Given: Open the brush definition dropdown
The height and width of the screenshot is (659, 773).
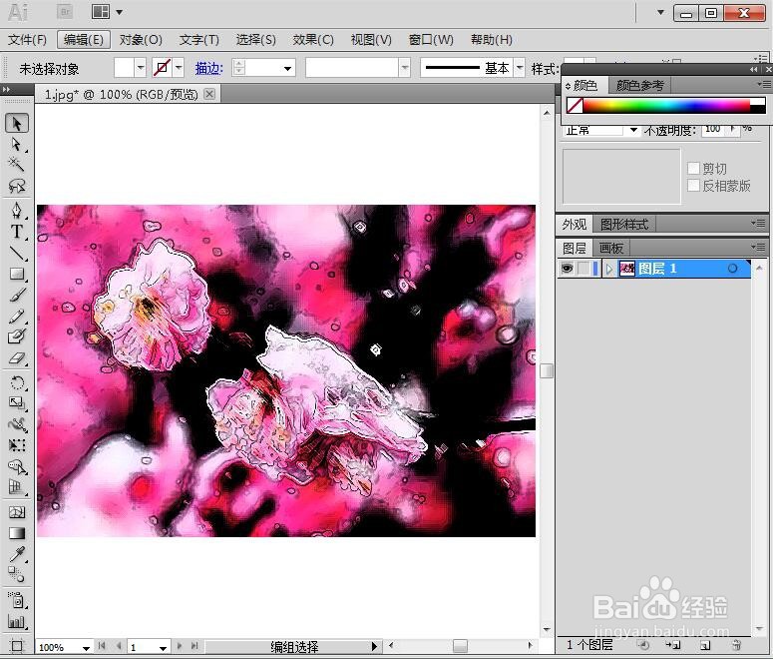Looking at the screenshot, I should 405,68.
